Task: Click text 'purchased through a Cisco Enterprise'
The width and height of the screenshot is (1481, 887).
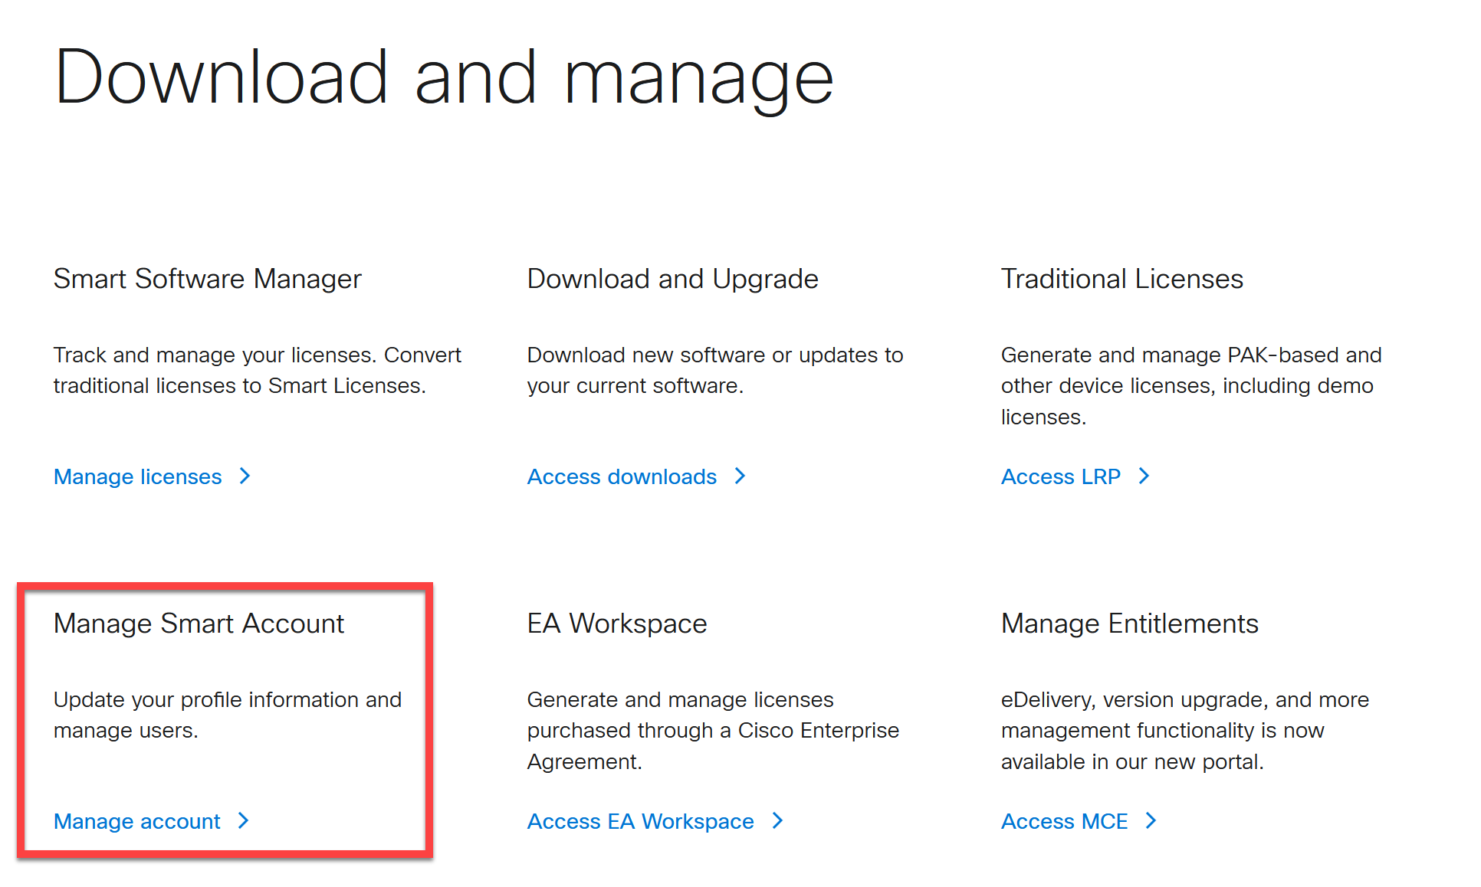Action: [713, 731]
